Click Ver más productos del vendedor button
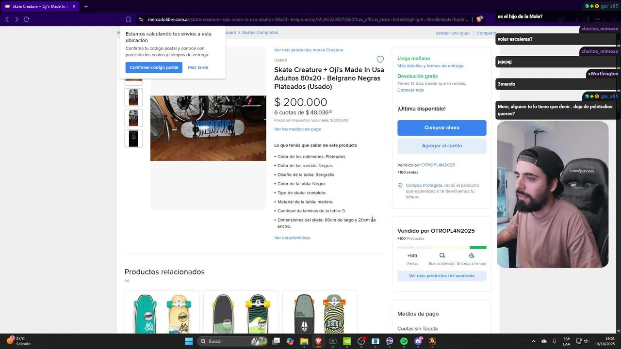621x349 pixels. [442, 276]
